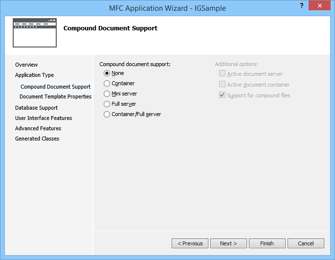This screenshot has height=260, width=335.
Task: Choose the Container radio option
Action: [x=107, y=84]
